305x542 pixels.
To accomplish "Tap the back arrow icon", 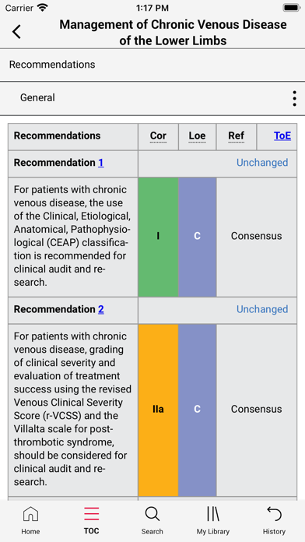I will (x=16, y=32).
